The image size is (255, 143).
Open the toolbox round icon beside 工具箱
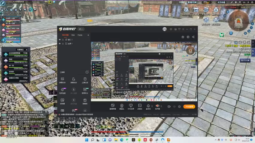(x=87, y=72)
